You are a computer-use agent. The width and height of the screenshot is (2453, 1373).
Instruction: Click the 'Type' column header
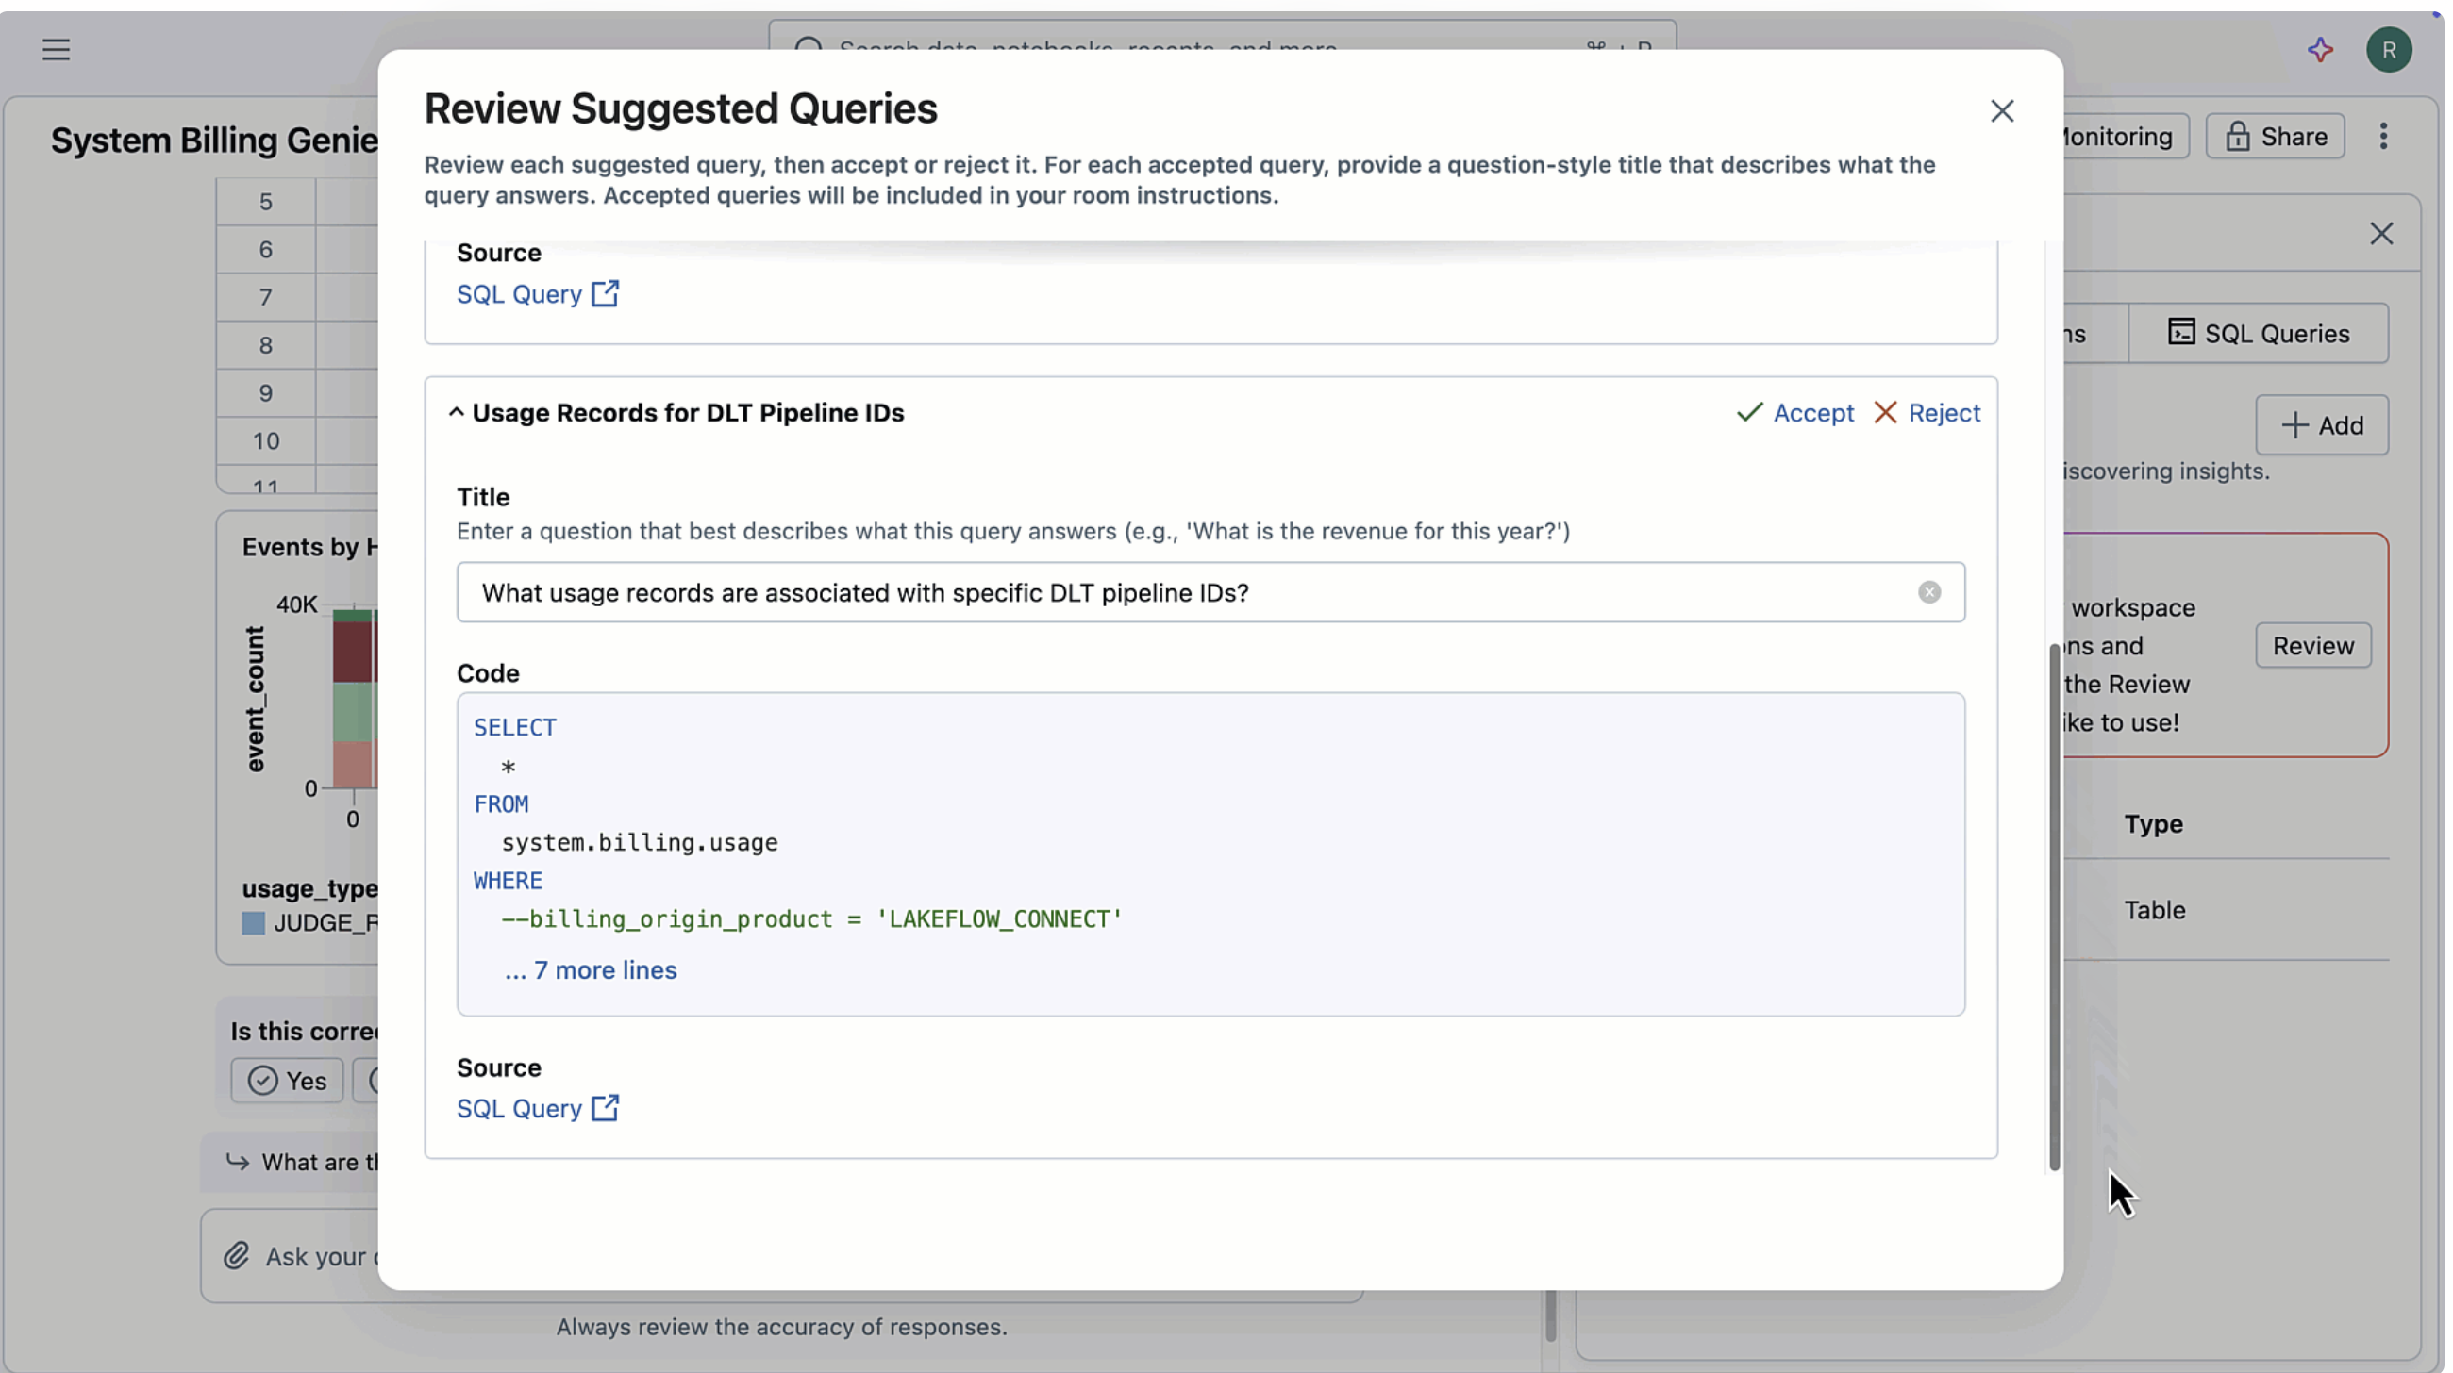point(2153,824)
